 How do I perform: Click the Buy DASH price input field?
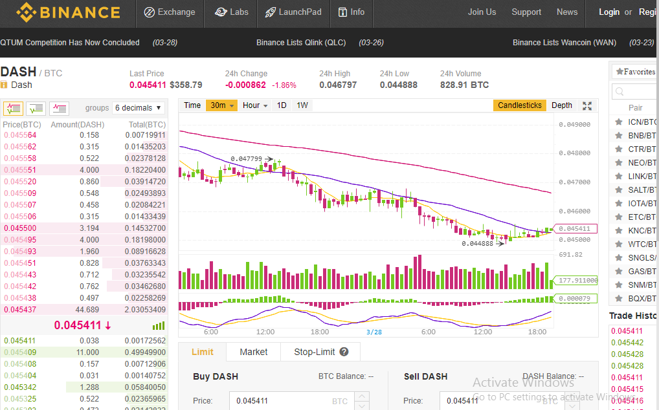tap(292, 401)
